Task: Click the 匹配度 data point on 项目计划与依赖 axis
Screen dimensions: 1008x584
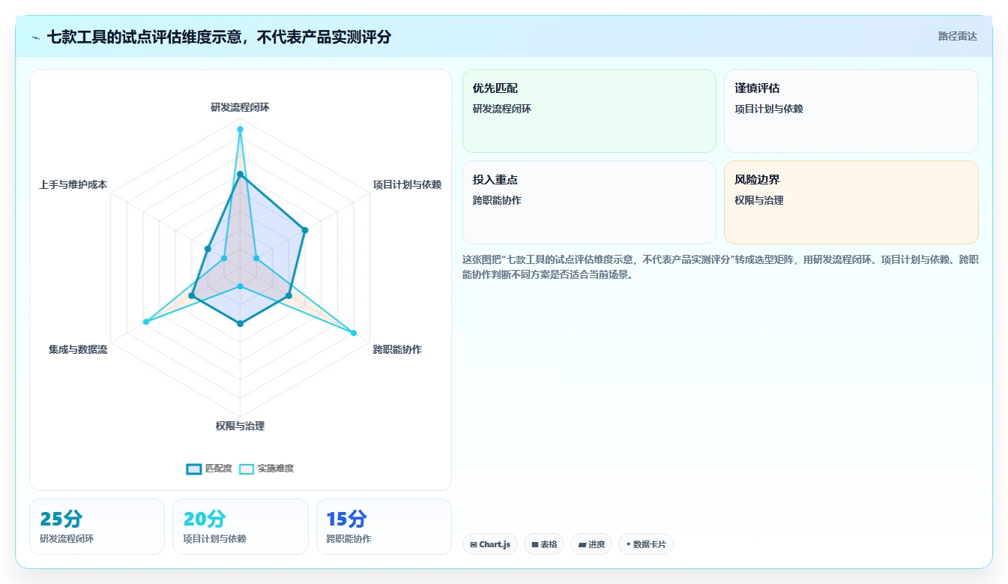Action: point(305,230)
